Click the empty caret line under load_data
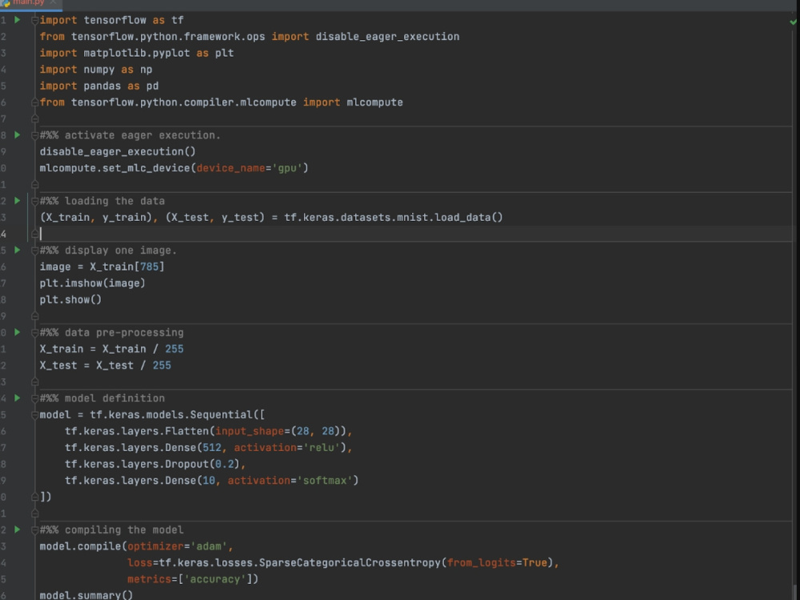800x600 pixels. (x=414, y=234)
